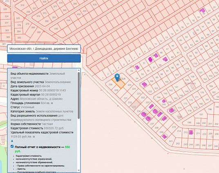Click purple building on parcel 212
Screen dimensions: 219x173
coord(191,132)
